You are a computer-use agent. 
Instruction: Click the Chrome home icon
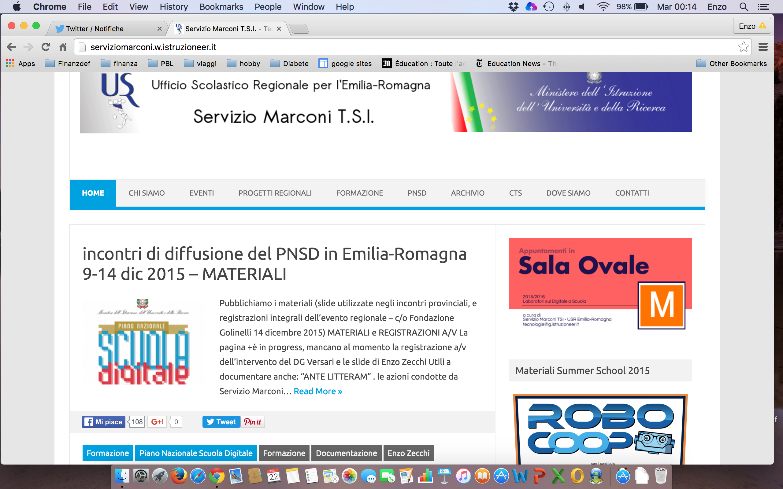(x=63, y=47)
